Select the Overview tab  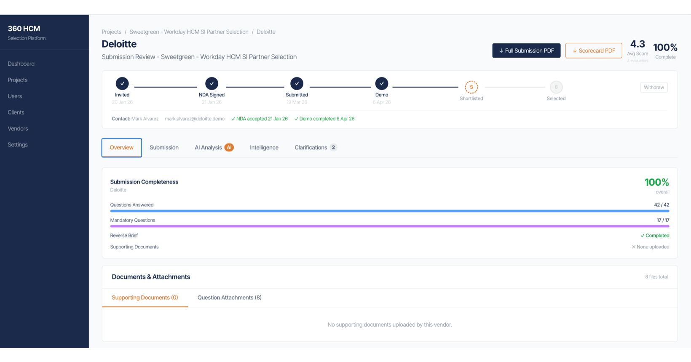(122, 148)
